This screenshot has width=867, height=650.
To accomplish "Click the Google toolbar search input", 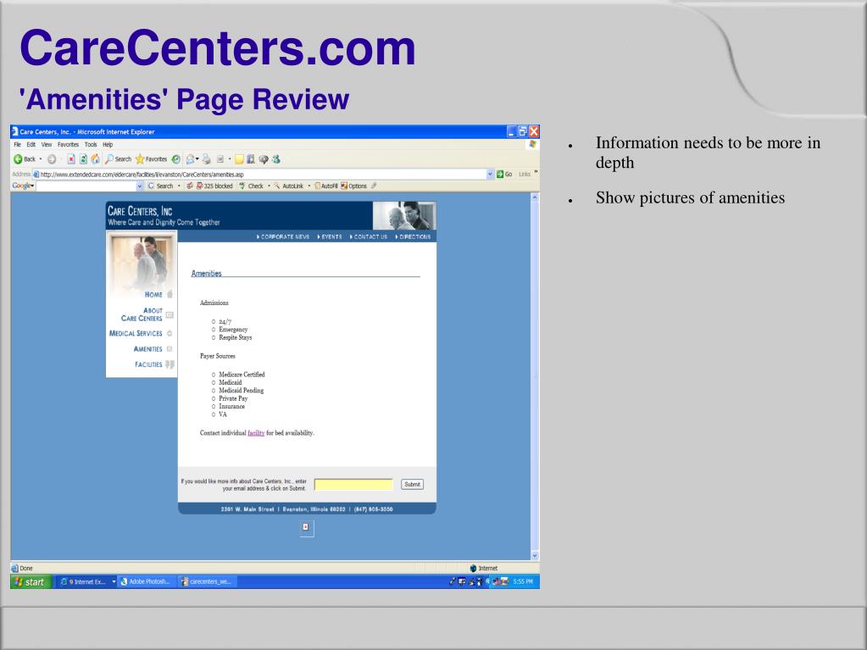I will point(86,186).
